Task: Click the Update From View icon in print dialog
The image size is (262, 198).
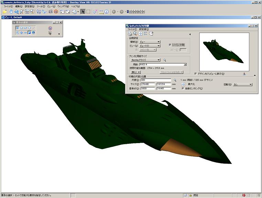Action: coord(151,34)
